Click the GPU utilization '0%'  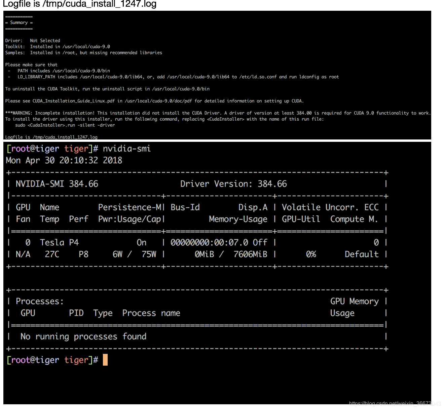point(311,254)
